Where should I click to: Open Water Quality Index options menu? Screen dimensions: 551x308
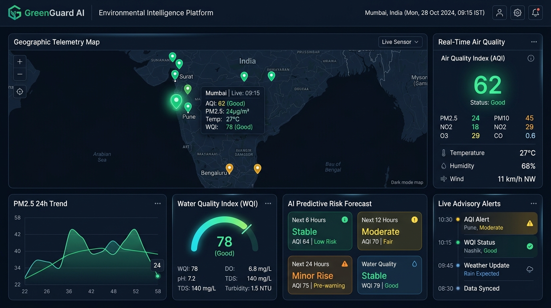tap(268, 203)
